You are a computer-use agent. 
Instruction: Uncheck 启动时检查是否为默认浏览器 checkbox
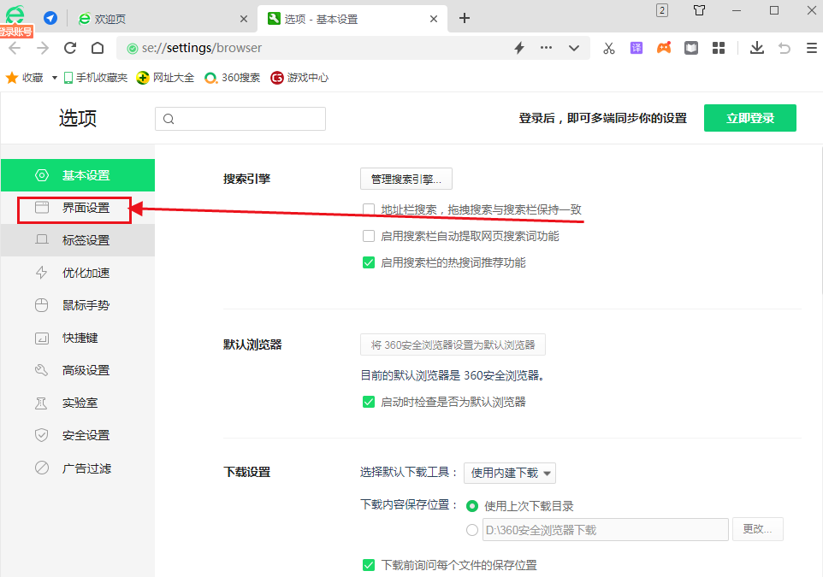[369, 402]
